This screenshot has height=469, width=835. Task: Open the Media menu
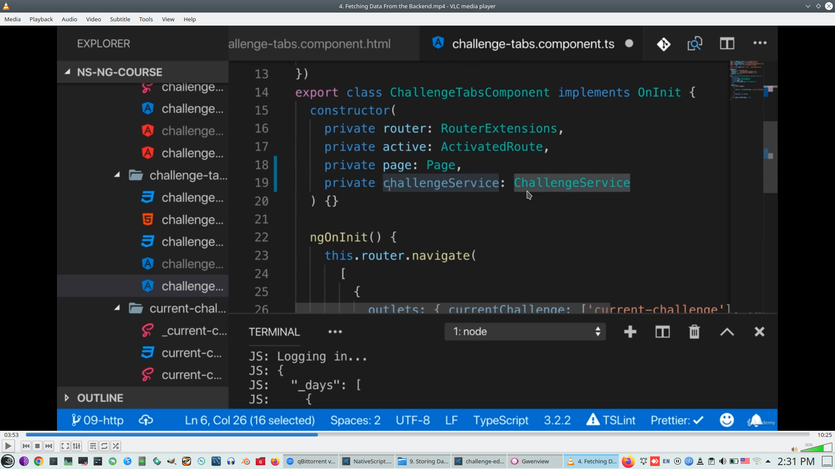tap(12, 19)
